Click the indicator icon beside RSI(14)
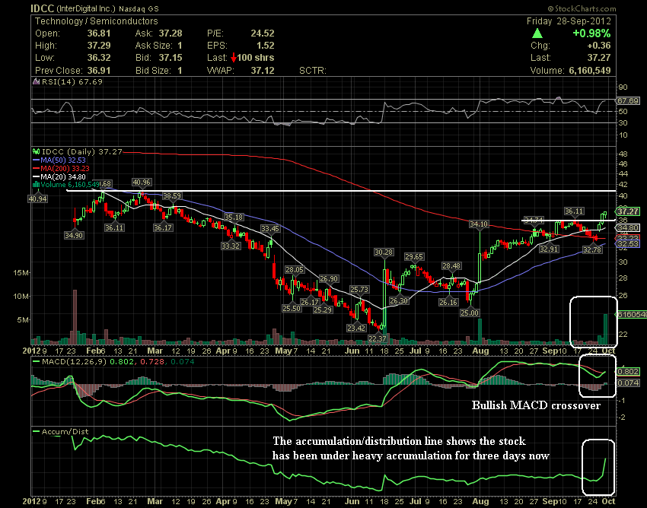647x508 pixels. pyautogui.click(x=37, y=81)
